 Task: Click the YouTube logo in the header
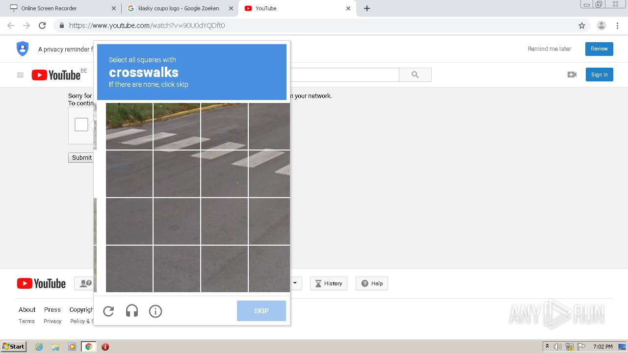point(56,75)
